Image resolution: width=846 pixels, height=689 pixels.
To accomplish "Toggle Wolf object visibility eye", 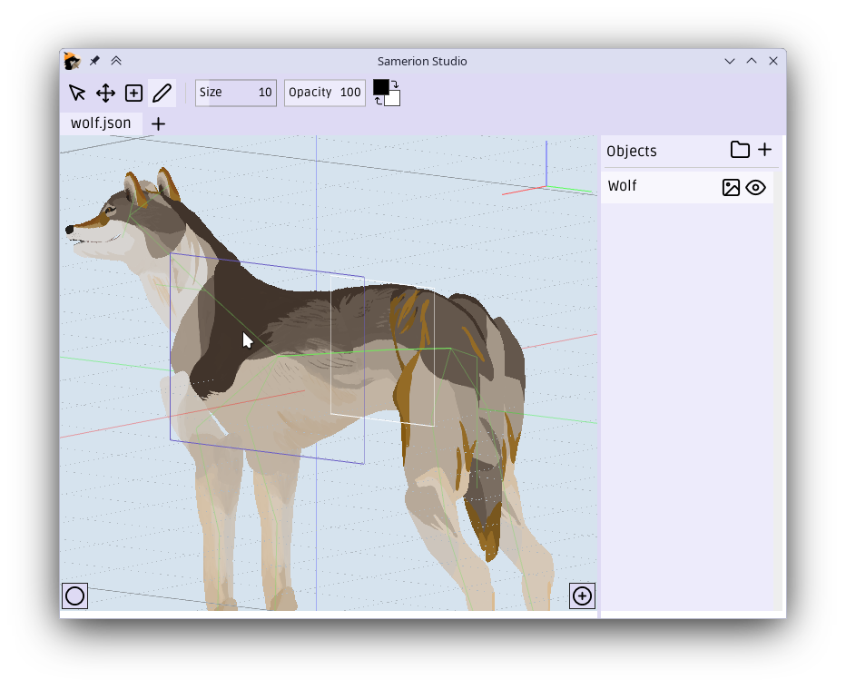I will [x=755, y=188].
